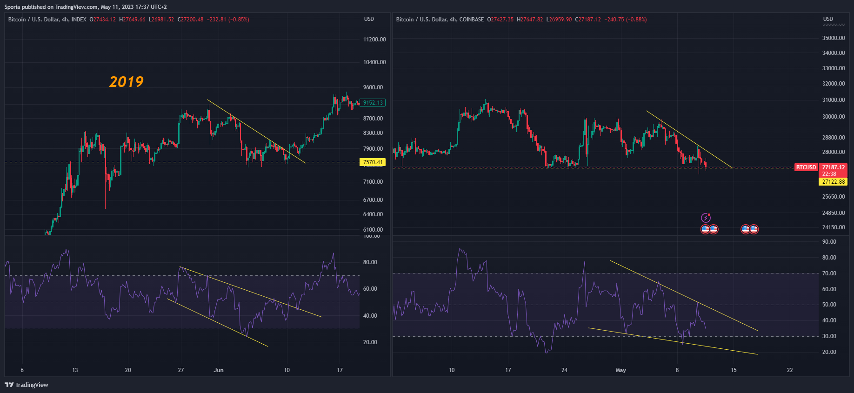Click the 10400.00 price axis value
The image size is (854, 393).
coord(374,62)
